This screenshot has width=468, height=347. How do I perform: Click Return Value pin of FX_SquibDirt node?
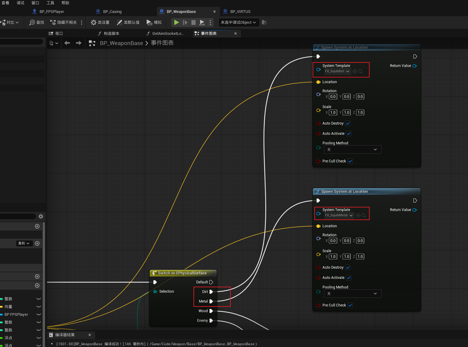click(x=415, y=66)
